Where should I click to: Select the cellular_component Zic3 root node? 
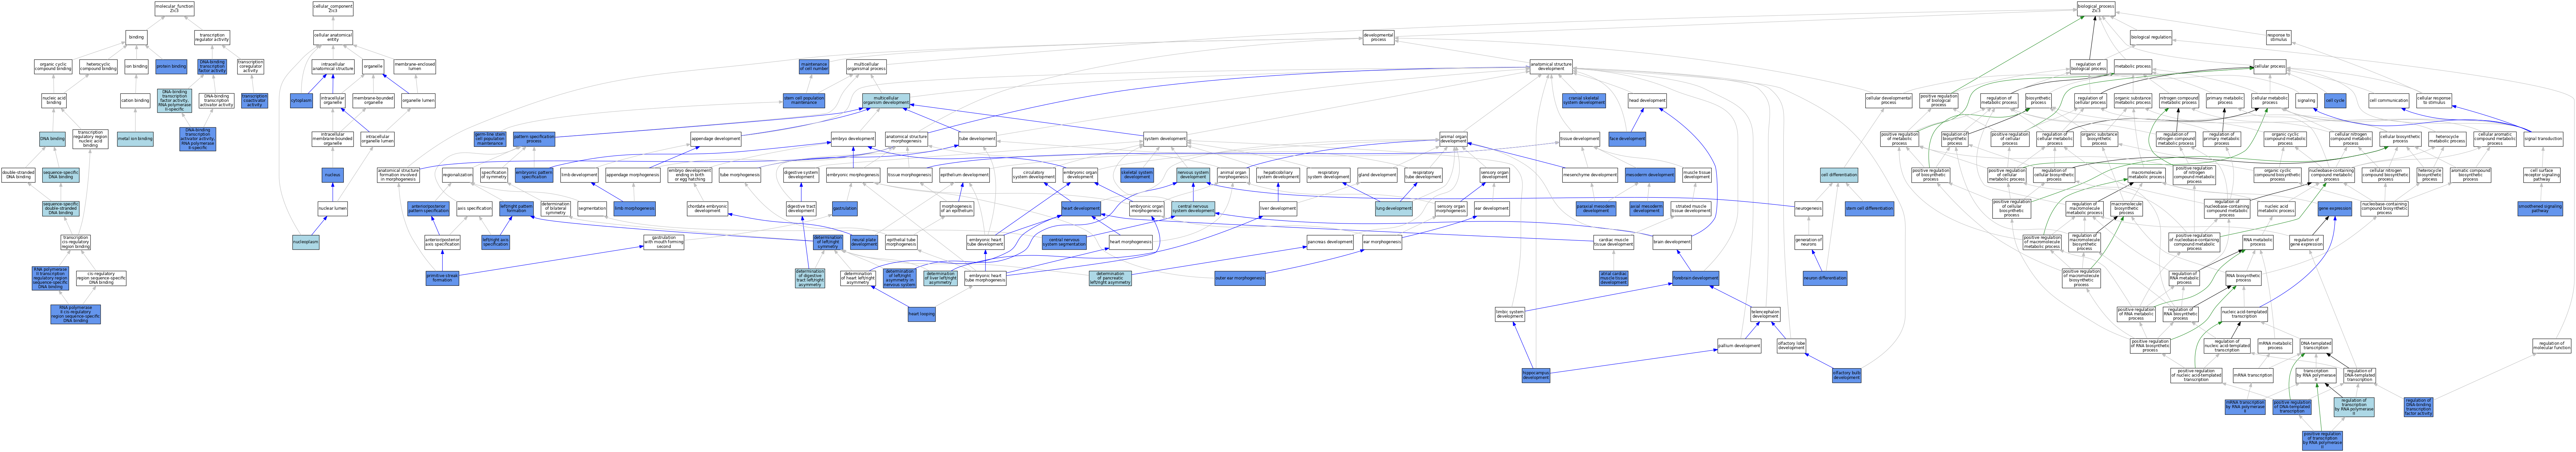tap(333, 9)
